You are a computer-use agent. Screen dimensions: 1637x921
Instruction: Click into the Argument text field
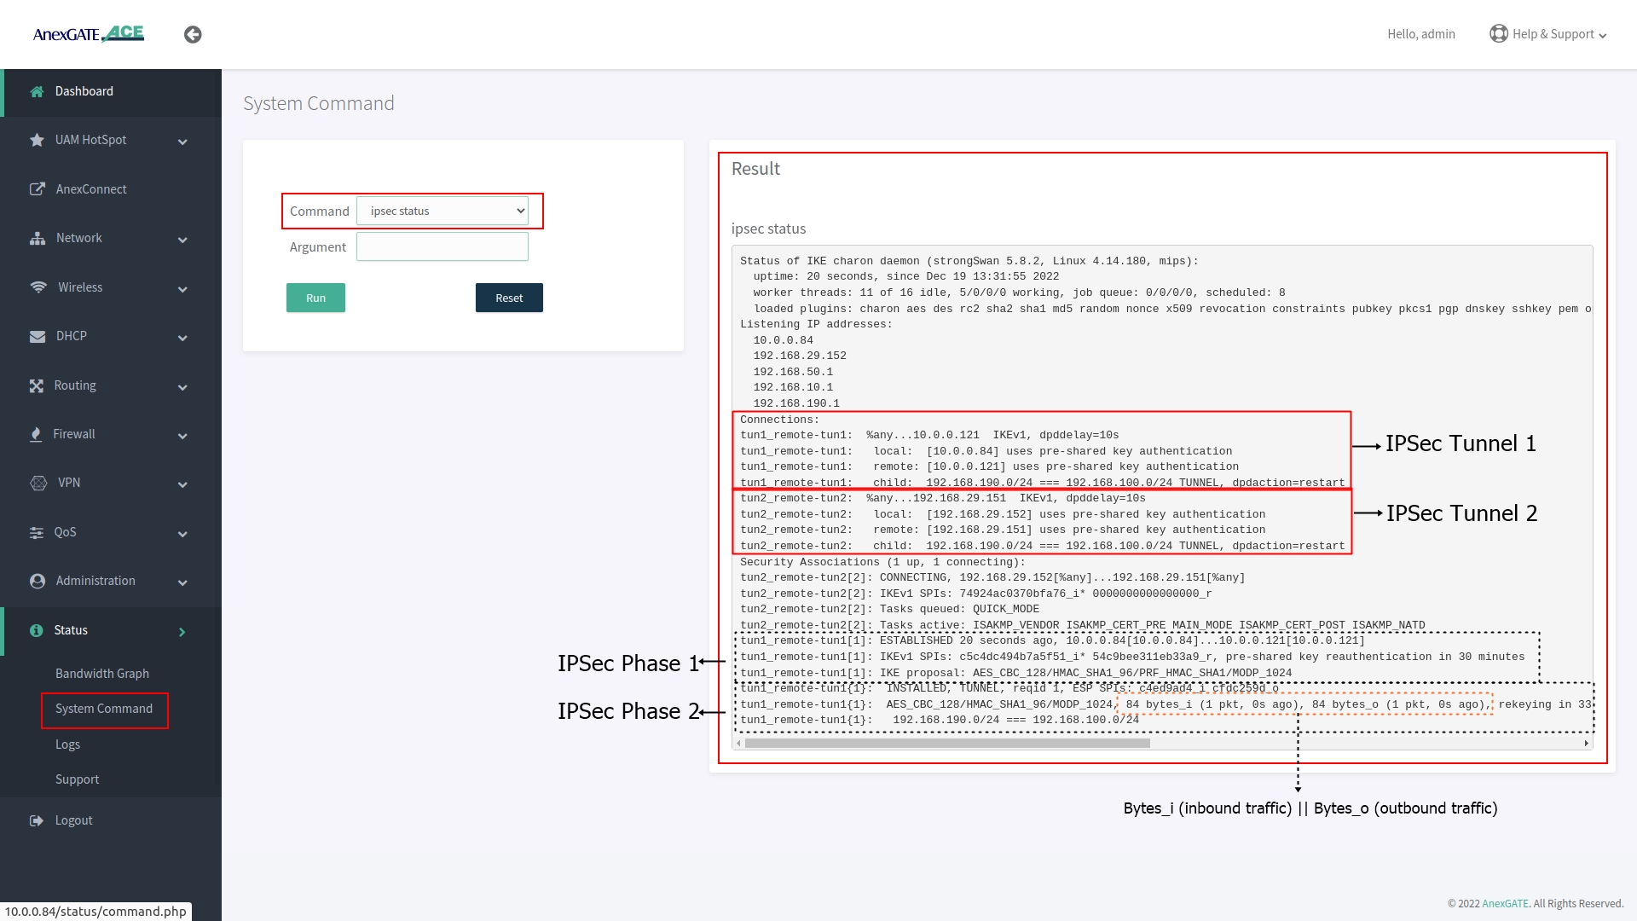tap(442, 246)
